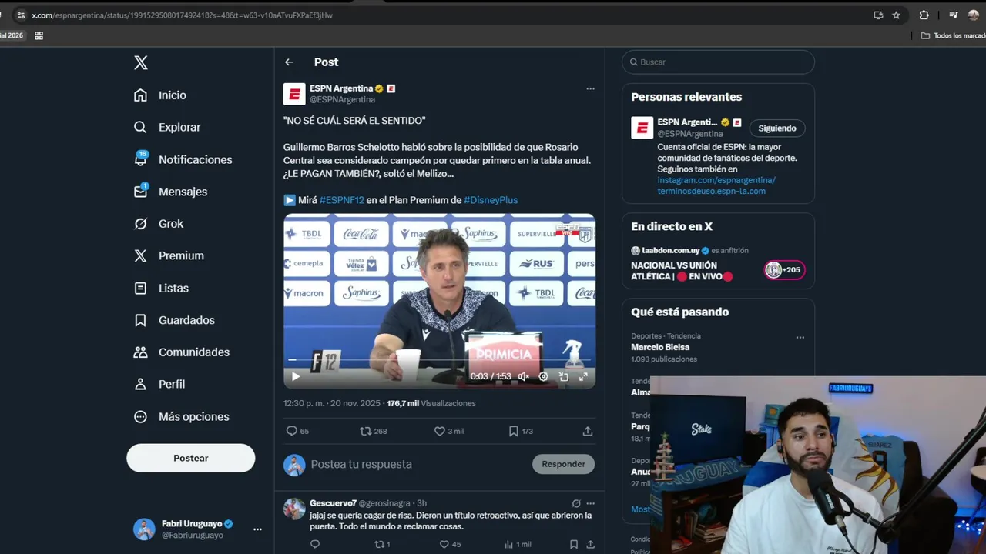986x554 pixels.
Task: Switch video to fullscreen
Action: [x=583, y=376]
